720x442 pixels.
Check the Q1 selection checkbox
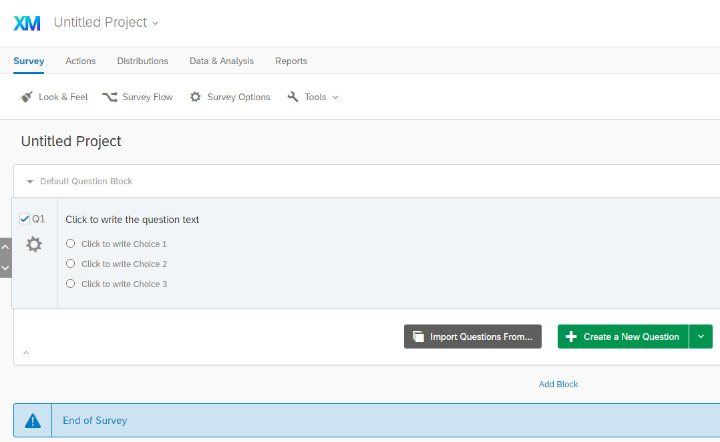pos(24,218)
